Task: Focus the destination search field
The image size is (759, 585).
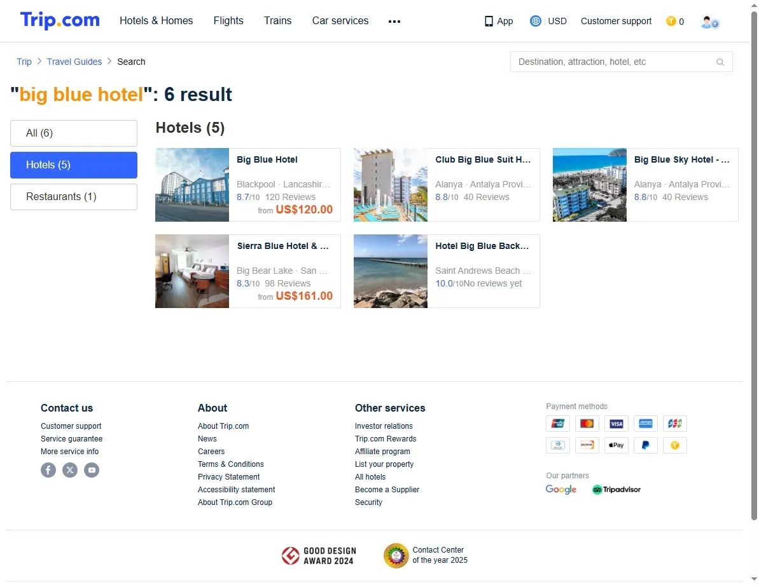Action: pyautogui.click(x=621, y=62)
